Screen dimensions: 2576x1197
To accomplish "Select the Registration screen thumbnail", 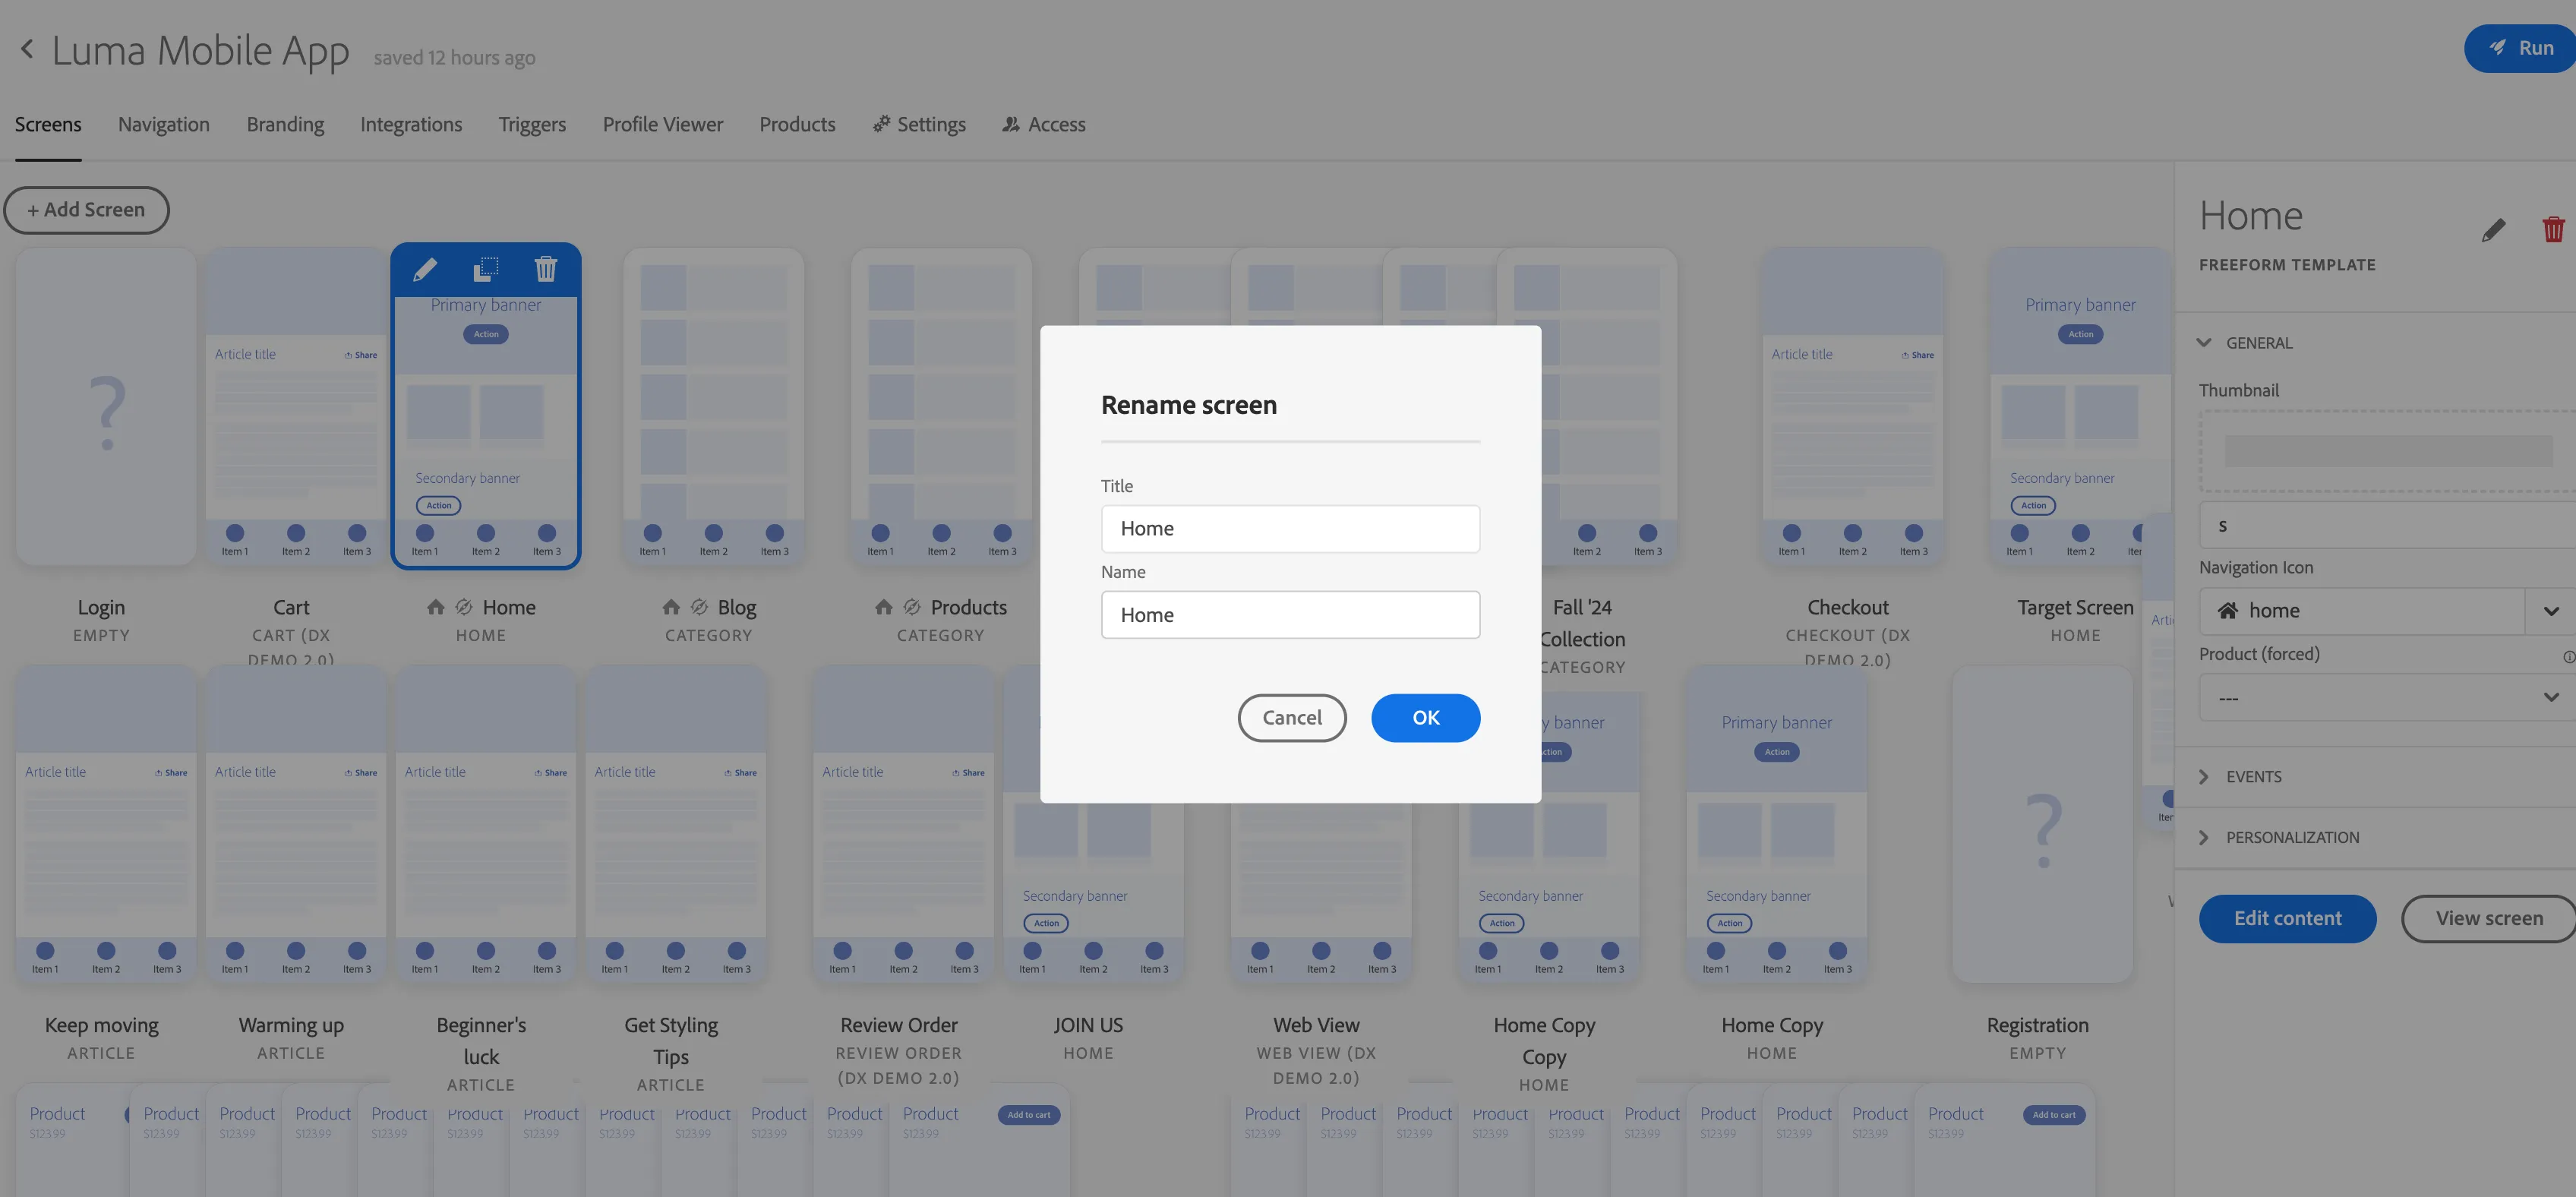I will pyautogui.click(x=2042, y=824).
